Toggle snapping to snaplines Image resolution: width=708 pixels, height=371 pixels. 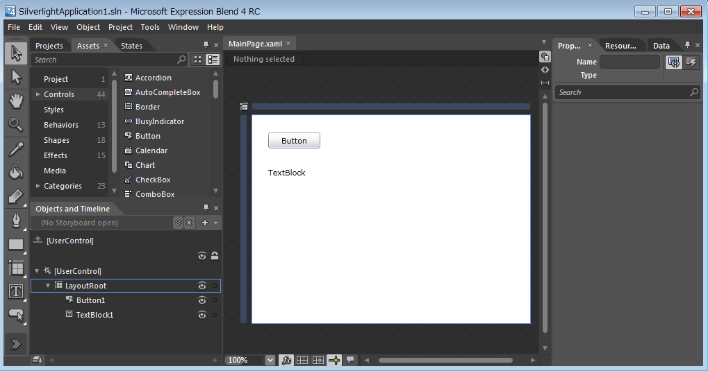click(x=334, y=360)
